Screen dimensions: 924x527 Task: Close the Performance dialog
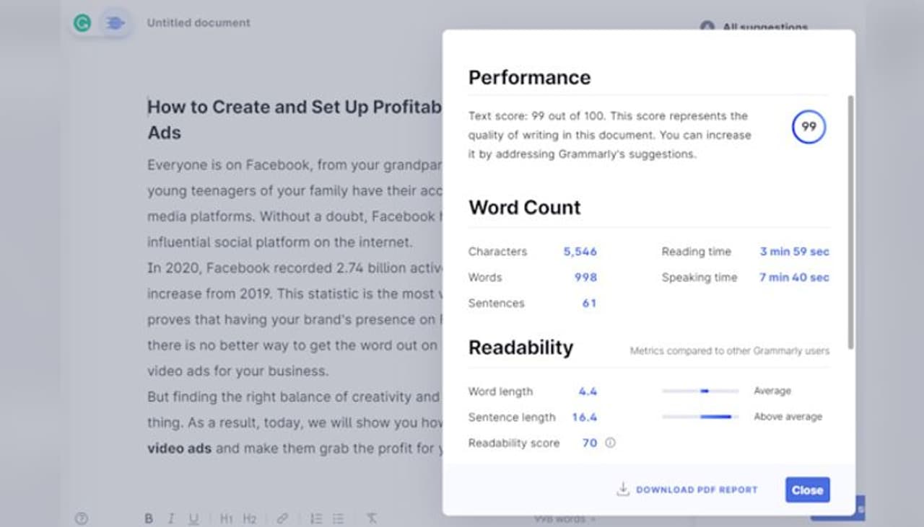click(807, 490)
